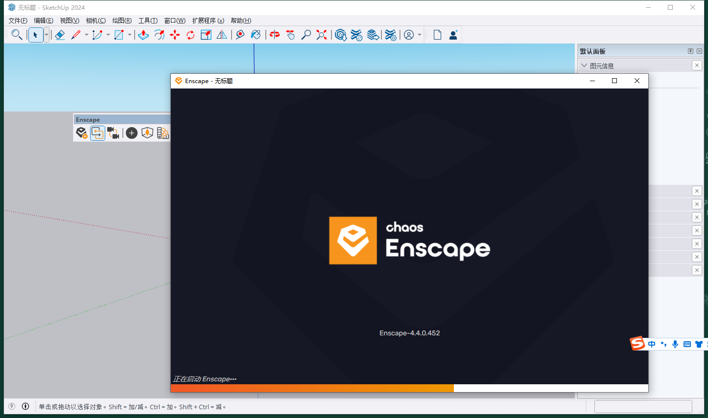Open the Enscape Asset Library tree icon
Screen dimensions: 708x418
pos(147,133)
